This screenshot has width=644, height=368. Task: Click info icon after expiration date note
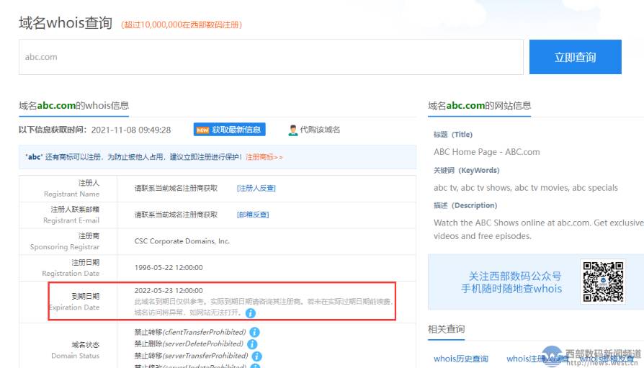pyautogui.click(x=251, y=313)
